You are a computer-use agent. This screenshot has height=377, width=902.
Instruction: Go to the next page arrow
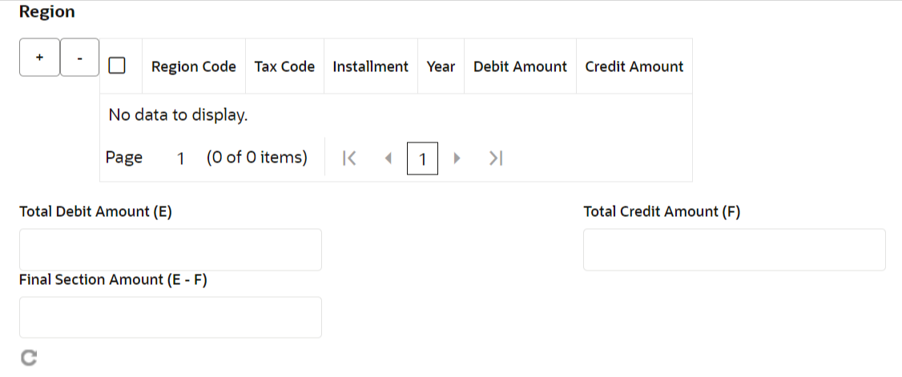[457, 158]
